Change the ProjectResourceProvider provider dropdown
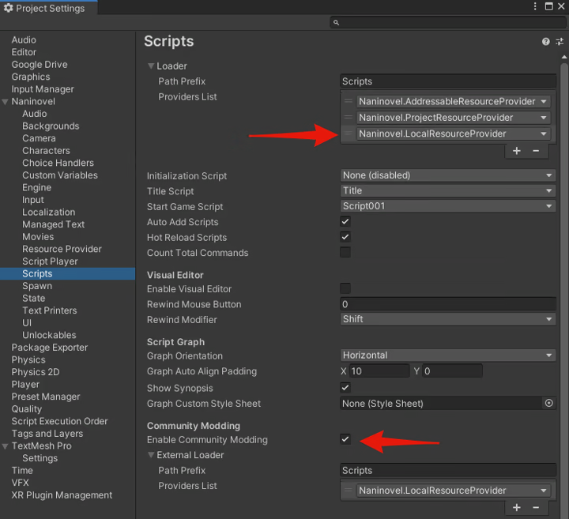The height and width of the screenshot is (519, 569). pos(454,118)
